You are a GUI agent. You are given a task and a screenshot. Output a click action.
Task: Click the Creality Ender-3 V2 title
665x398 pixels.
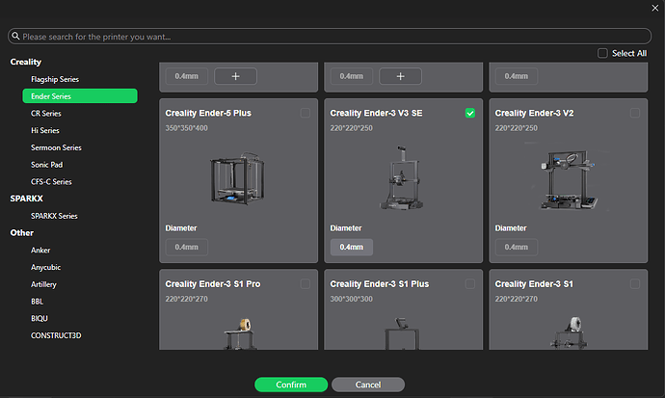(534, 113)
